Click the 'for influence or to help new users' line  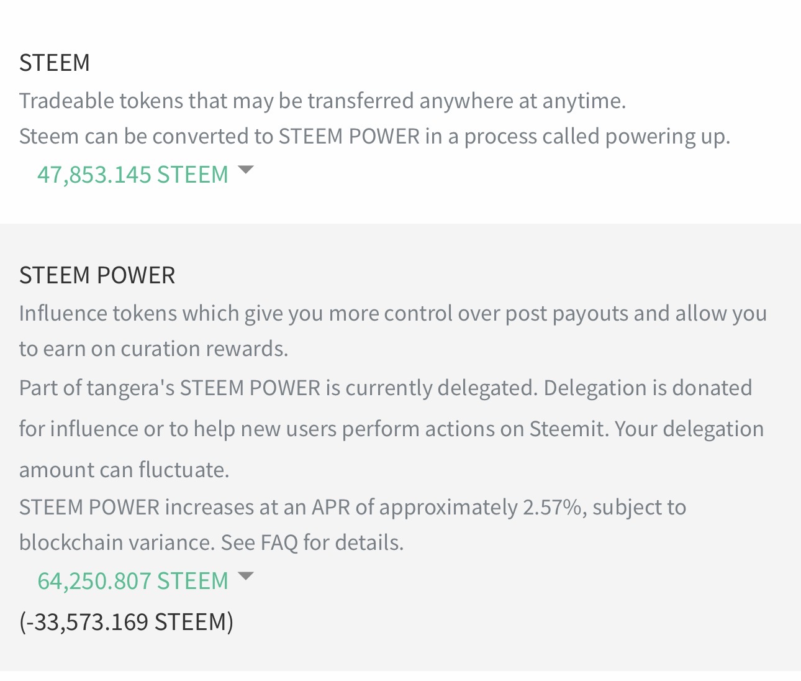click(391, 429)
